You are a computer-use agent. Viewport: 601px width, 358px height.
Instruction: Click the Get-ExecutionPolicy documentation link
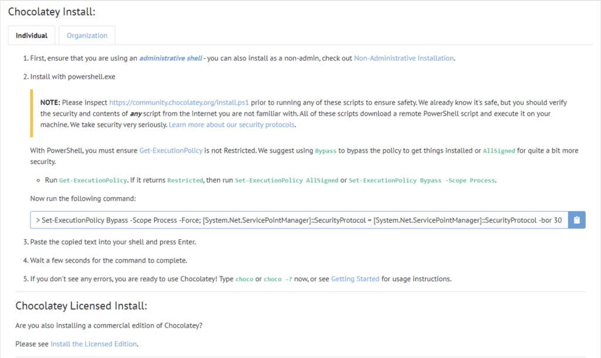coord(171,151)
